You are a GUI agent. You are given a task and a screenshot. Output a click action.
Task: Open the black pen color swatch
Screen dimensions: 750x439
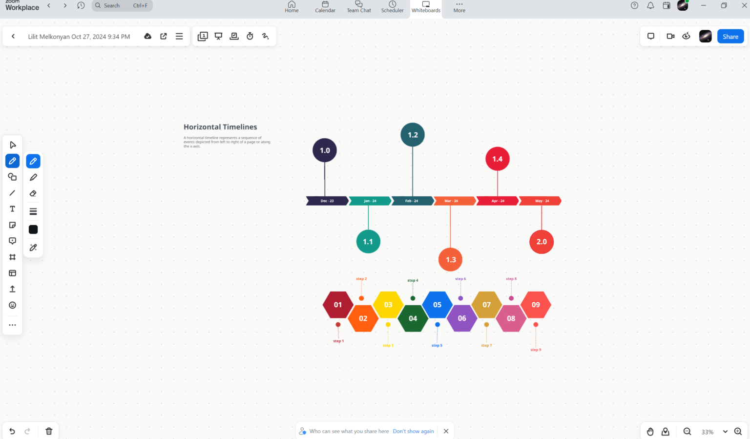pyautogui.click(x=33, y=229)
